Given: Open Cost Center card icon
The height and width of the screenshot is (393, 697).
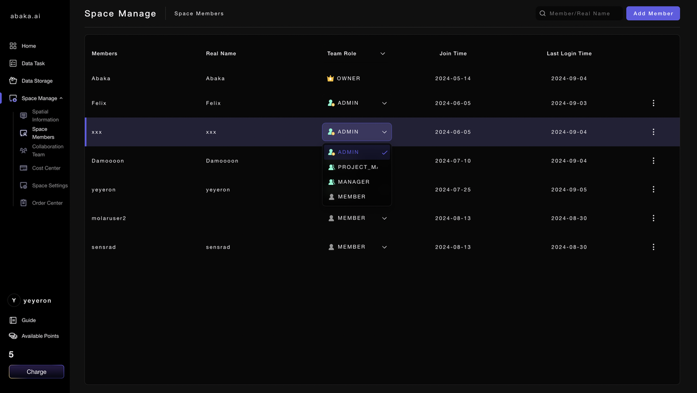Looking at the screenshot, I should (x=23, y=168).
